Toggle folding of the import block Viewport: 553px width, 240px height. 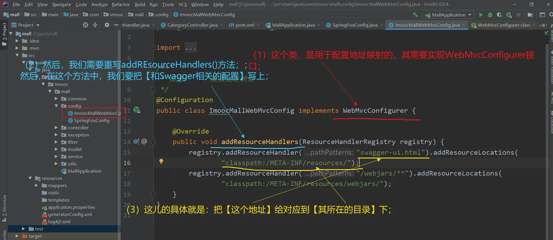point(153,47)
